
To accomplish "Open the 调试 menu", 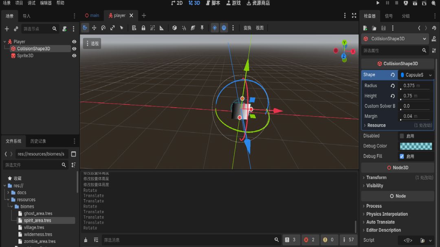I will pyautogui.click(x=31, y=3).
